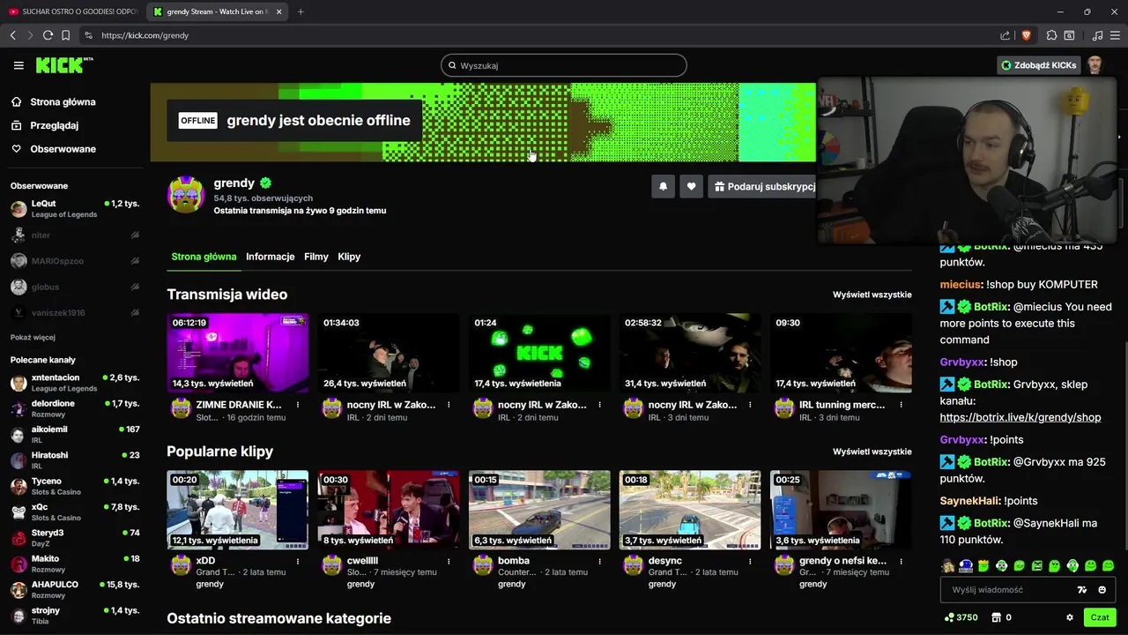
Task: Open LeQut channel in followed list
Action: [x=75, y=209]
